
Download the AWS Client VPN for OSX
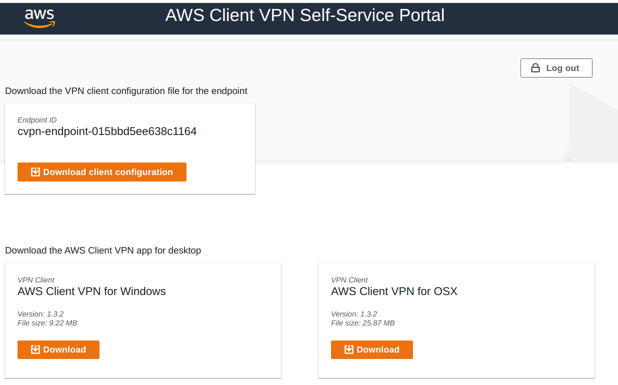372,349
